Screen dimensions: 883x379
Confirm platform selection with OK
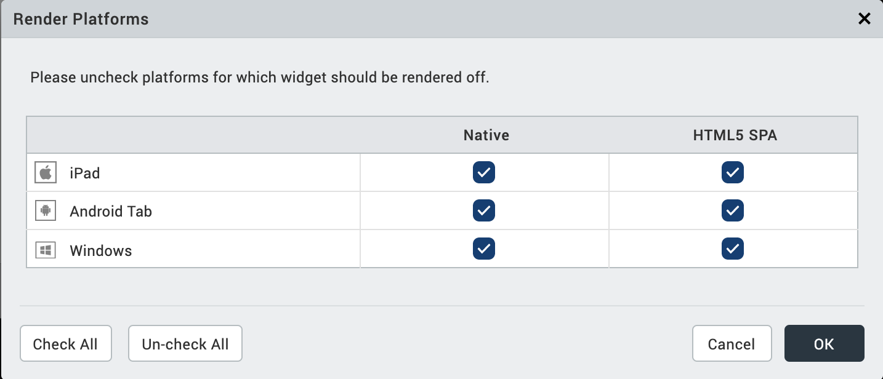point(824,343)
